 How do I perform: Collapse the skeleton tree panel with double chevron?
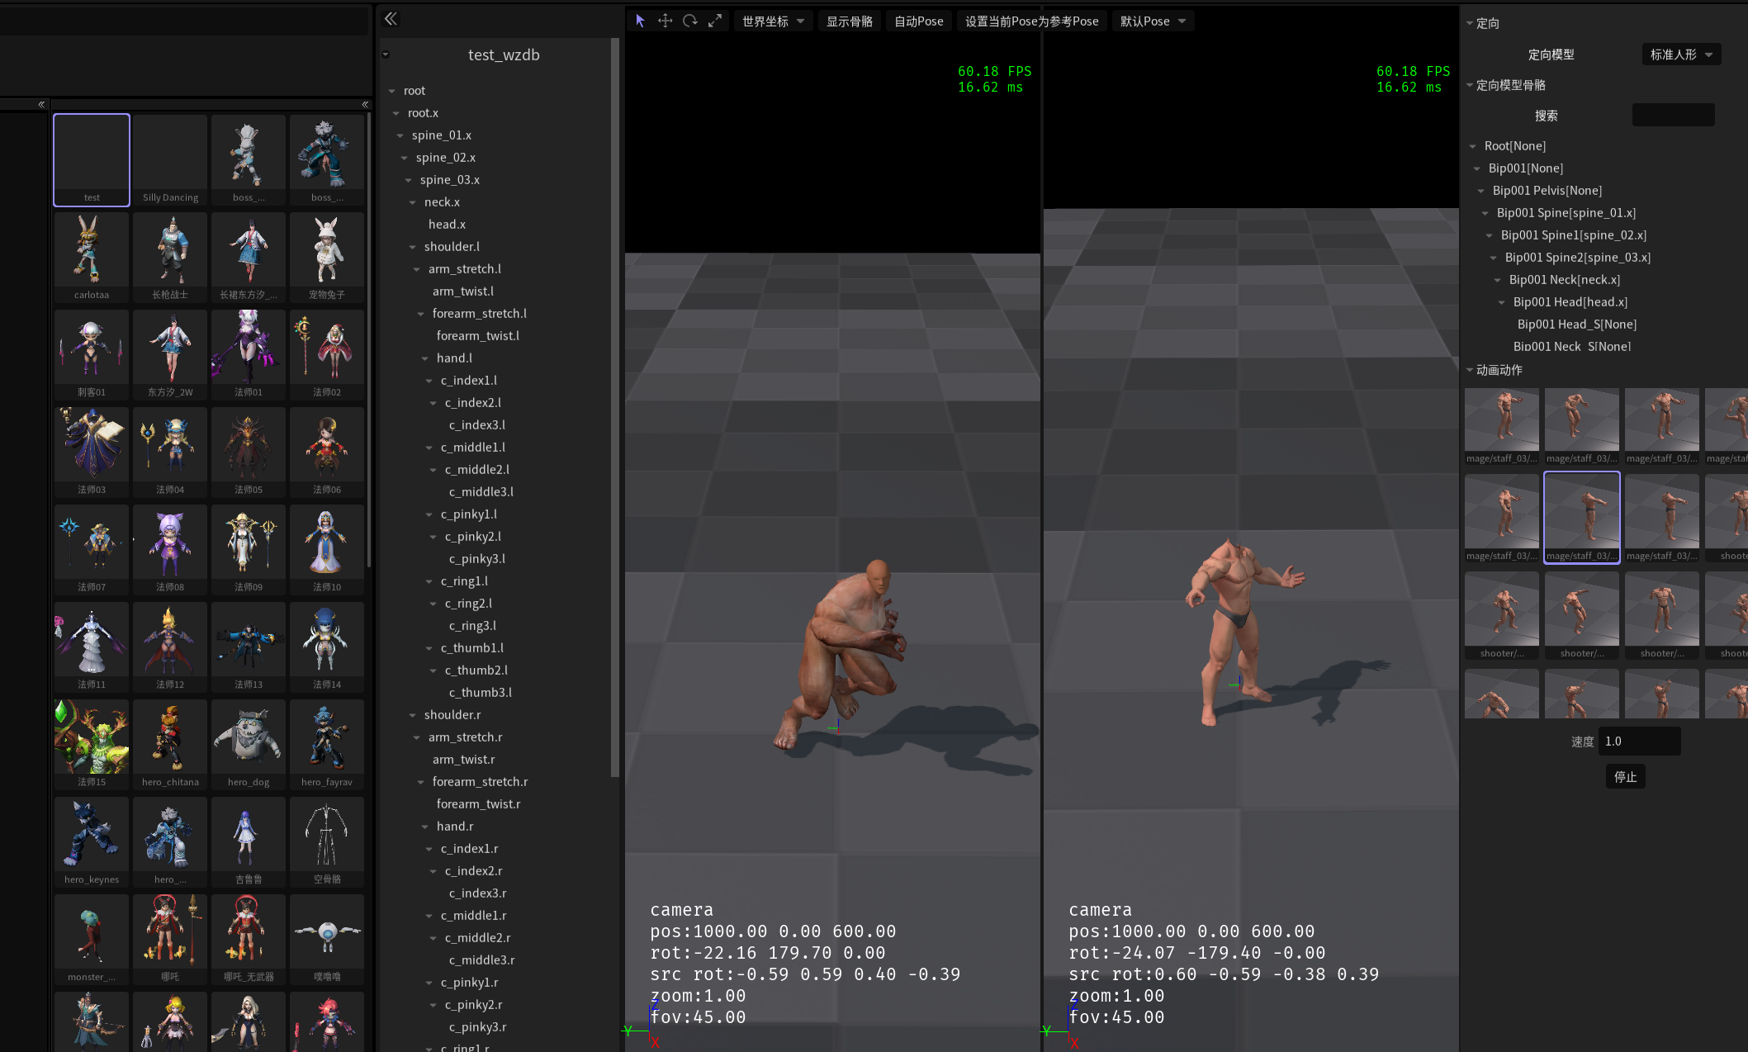coord(391,19)
